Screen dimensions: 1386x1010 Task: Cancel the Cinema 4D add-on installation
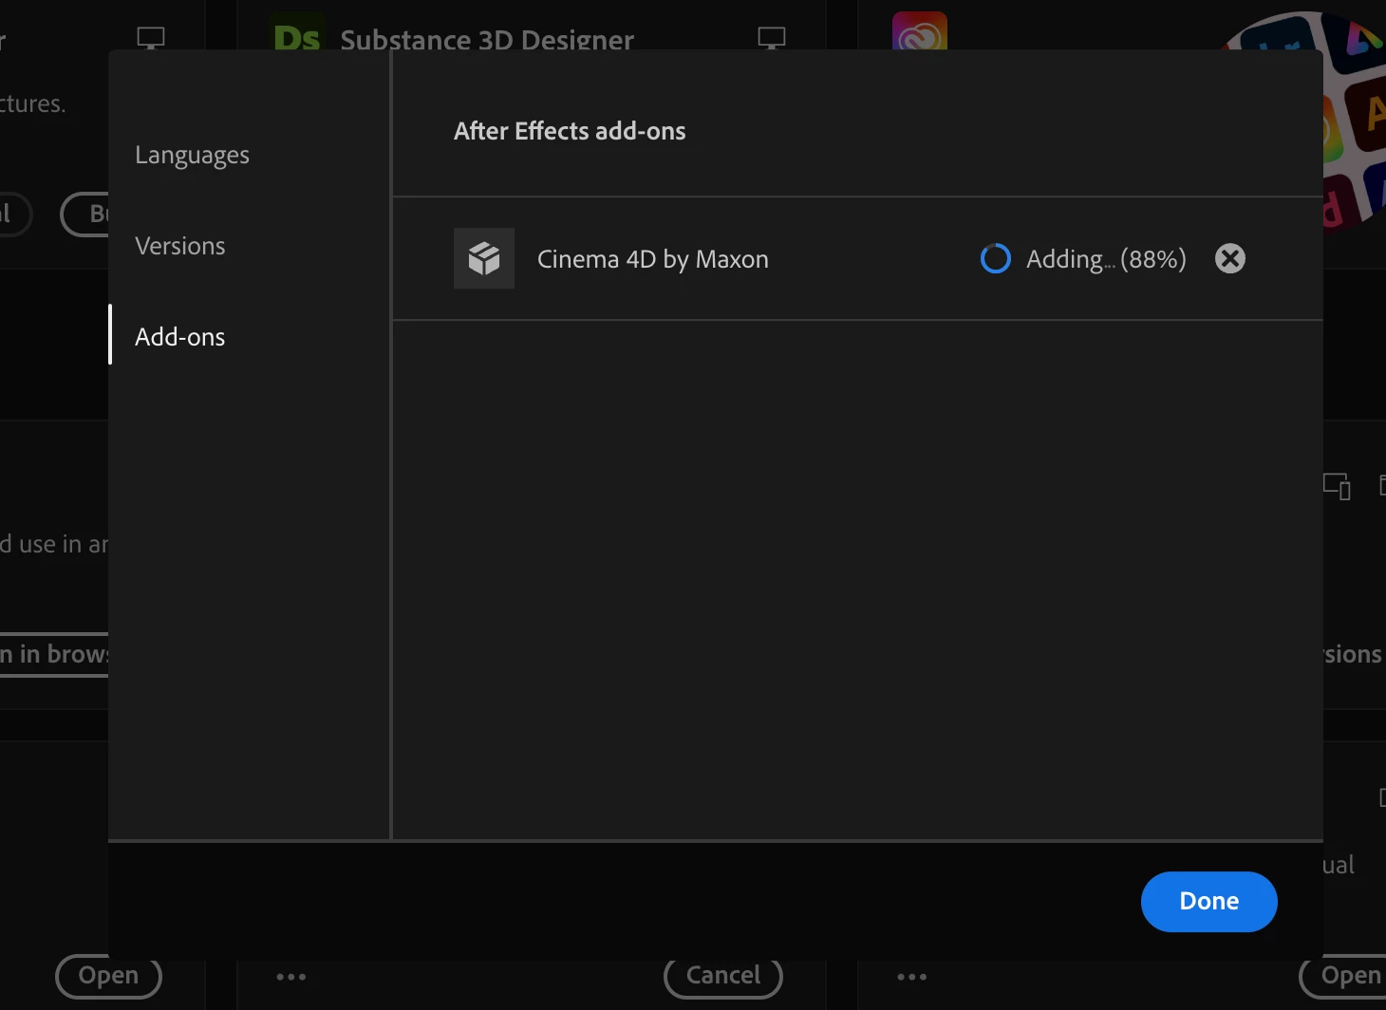point(1229,258)
